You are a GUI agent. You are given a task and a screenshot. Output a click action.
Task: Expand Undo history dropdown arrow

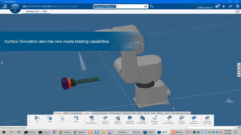click(83, 120)
